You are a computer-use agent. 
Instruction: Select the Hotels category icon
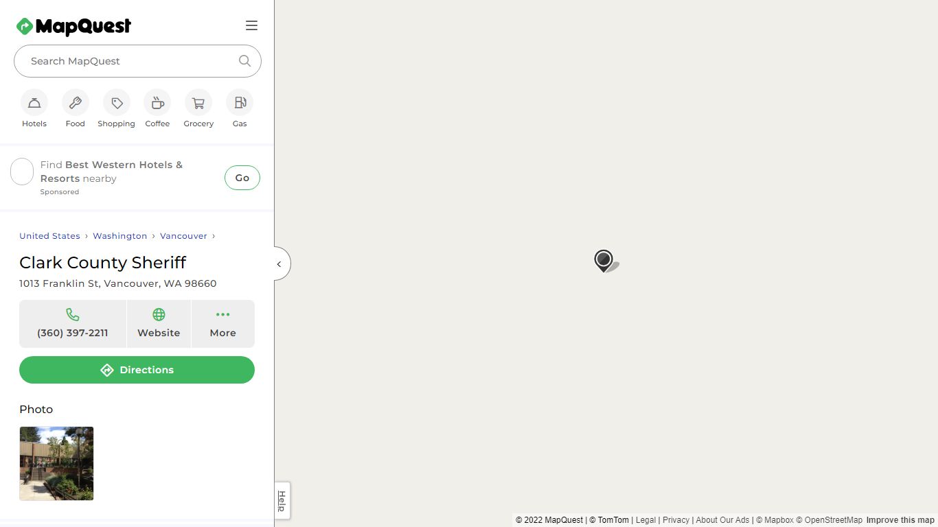(34, 103)
